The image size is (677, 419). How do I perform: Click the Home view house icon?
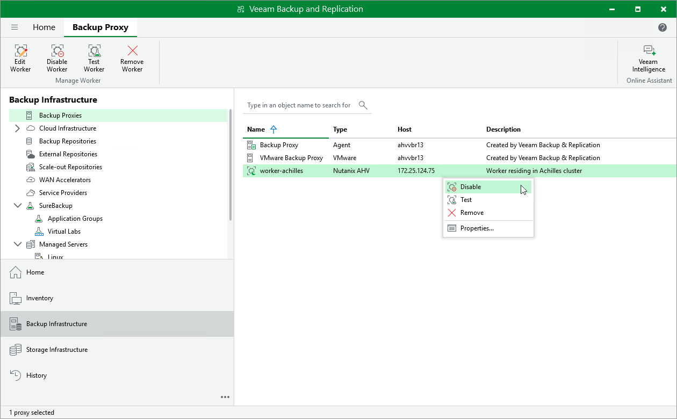coord(16,272)
